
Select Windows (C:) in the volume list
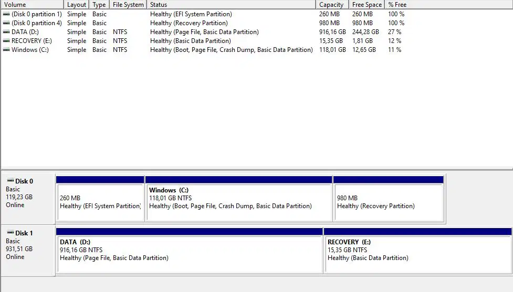click(x=30, y=50)
